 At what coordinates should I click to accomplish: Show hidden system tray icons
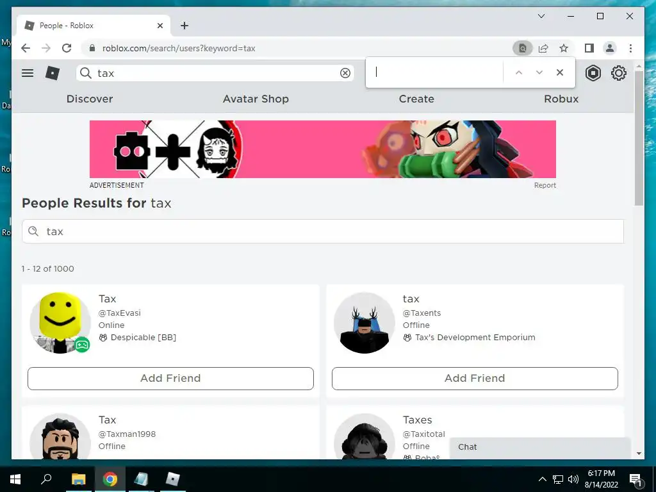click(542, 479)
